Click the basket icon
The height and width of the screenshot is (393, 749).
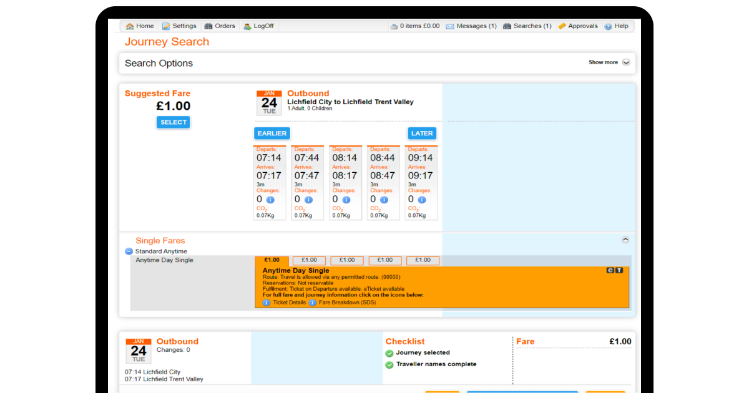pyautogui.click(x=394, y=26)
